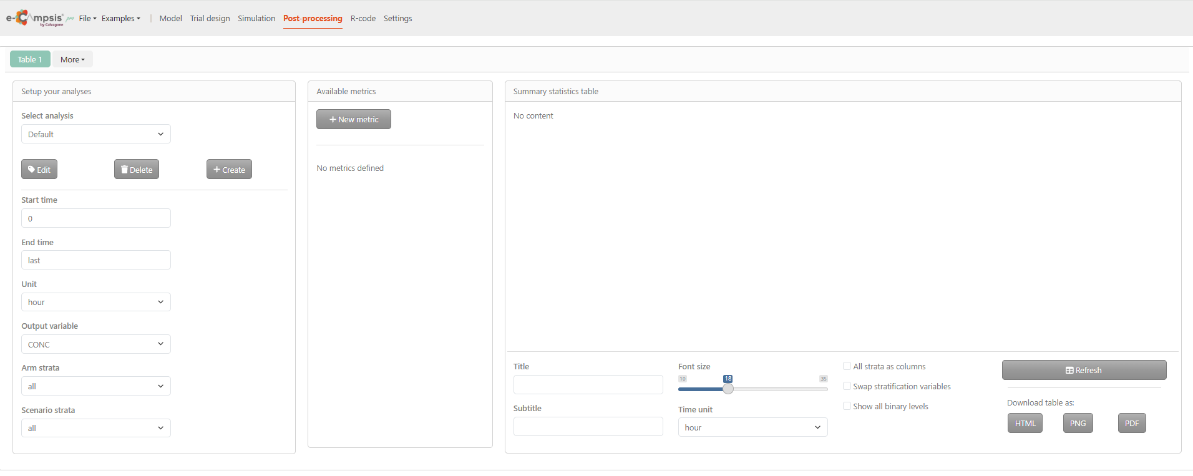Image resolution: width=1193 pixels, height=476 pixels.
Task: Download table as PNG
Action: (x=1078, y=423)
